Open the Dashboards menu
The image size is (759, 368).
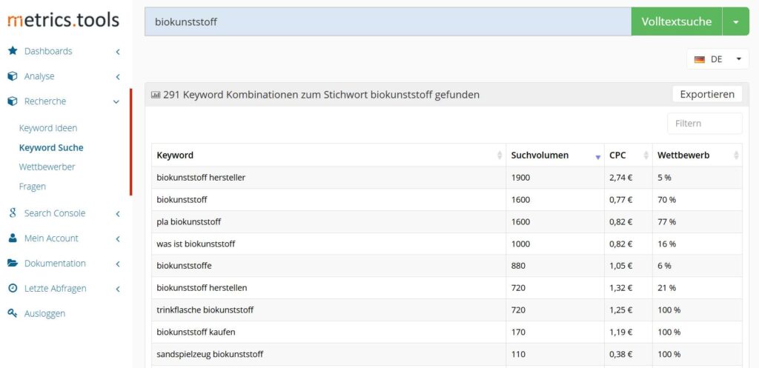(48, 51)
